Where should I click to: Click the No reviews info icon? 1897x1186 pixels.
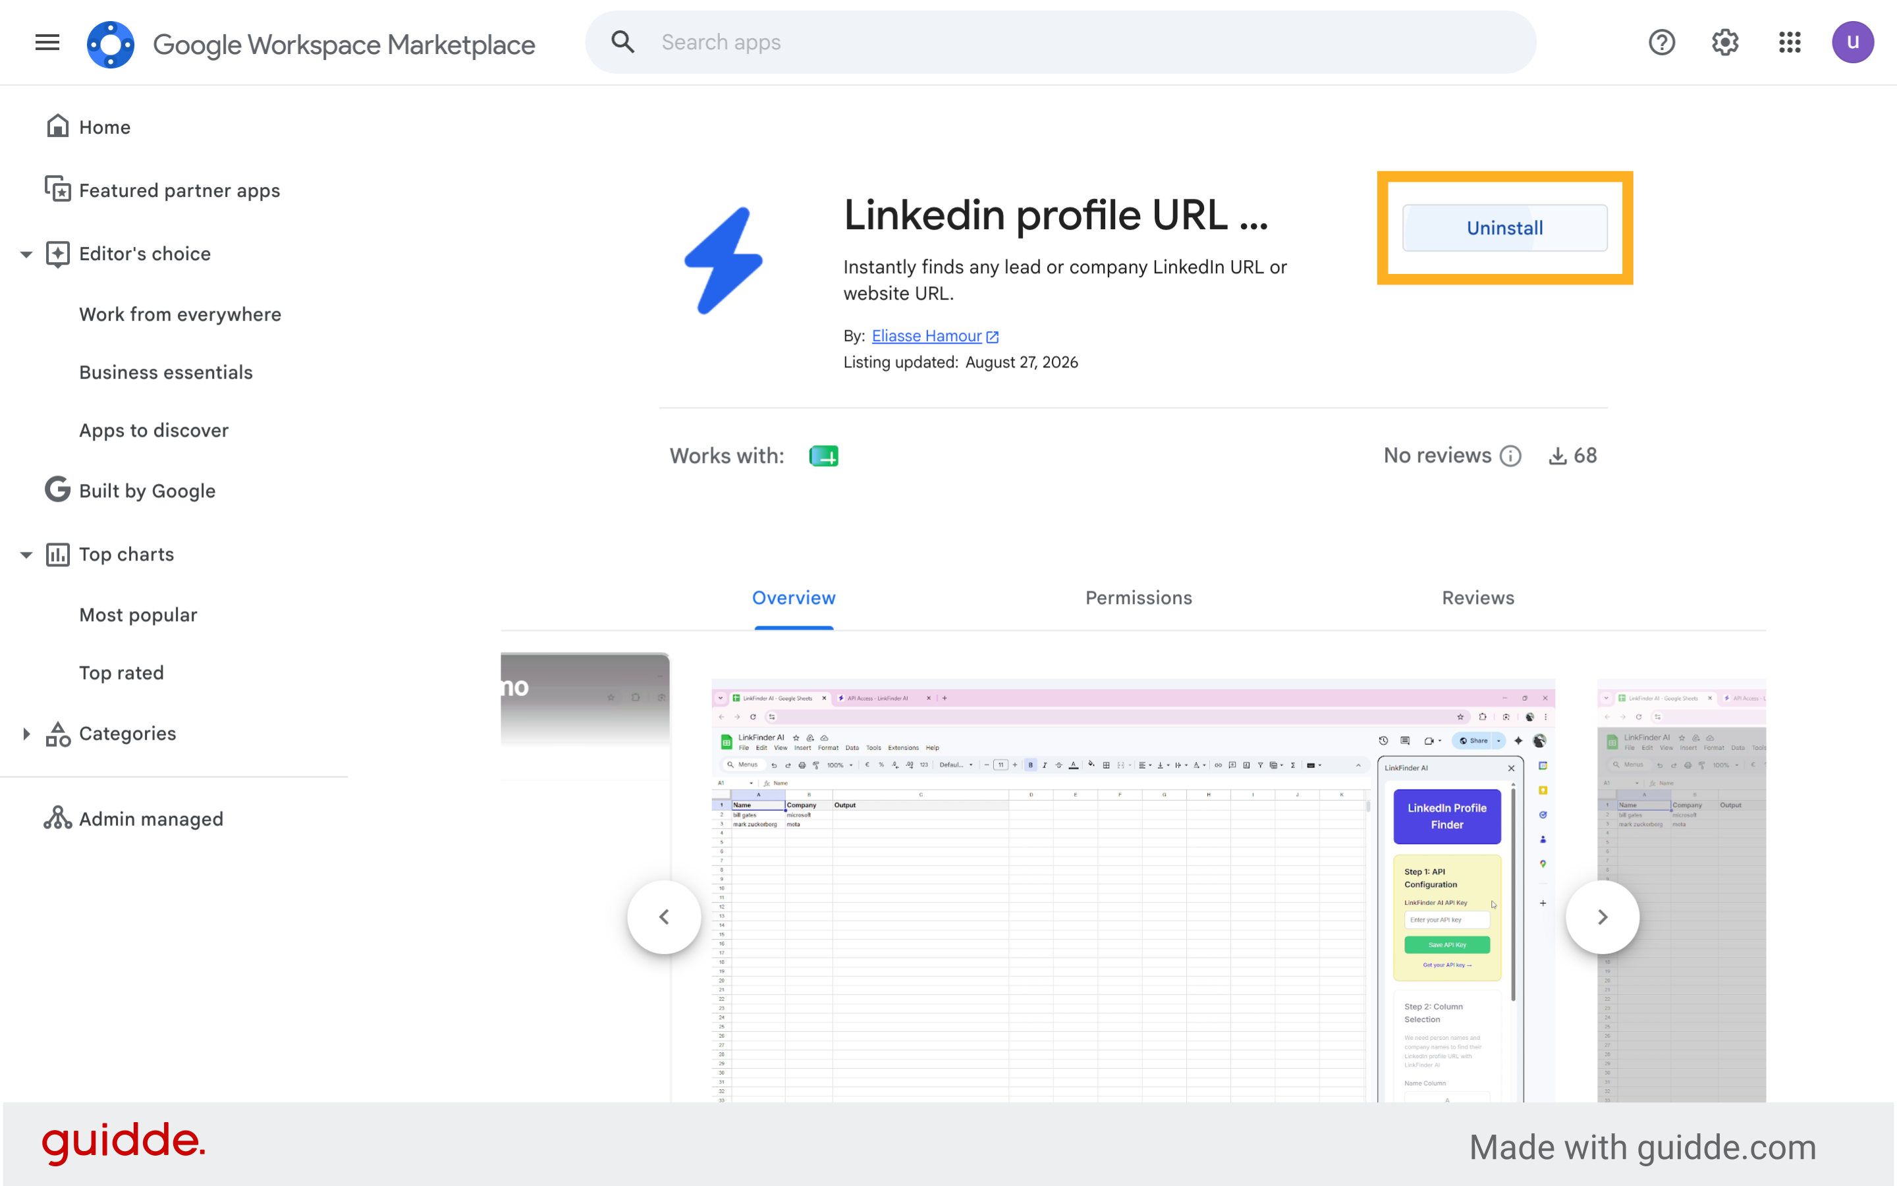1510,456
